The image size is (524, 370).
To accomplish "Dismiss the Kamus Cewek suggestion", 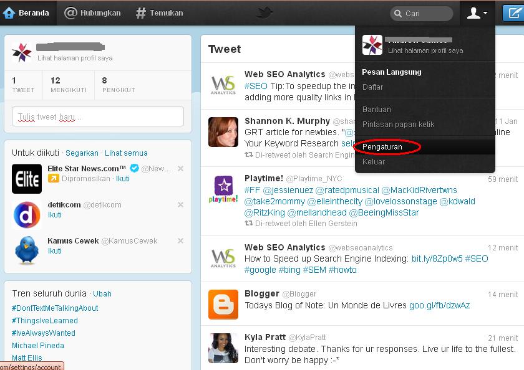I will (x=180, y=240).
